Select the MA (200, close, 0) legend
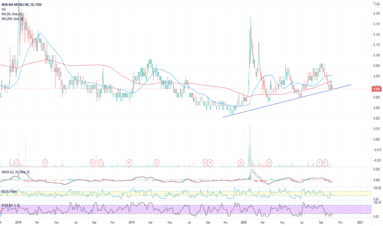Image resolution: width=383 pixels, height=226 pixels. coord(12,19)
